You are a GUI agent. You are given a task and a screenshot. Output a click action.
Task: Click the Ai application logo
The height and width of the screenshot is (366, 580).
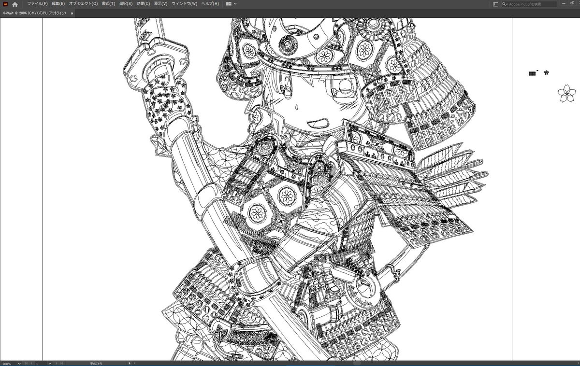point(5,4)
